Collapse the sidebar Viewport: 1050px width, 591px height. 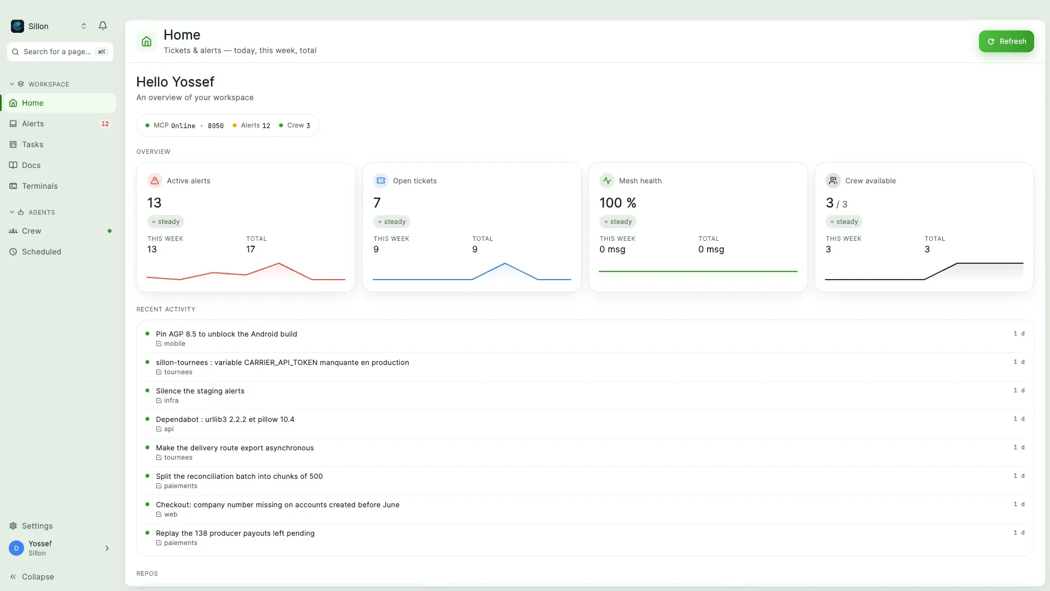(x=32, y=577)
